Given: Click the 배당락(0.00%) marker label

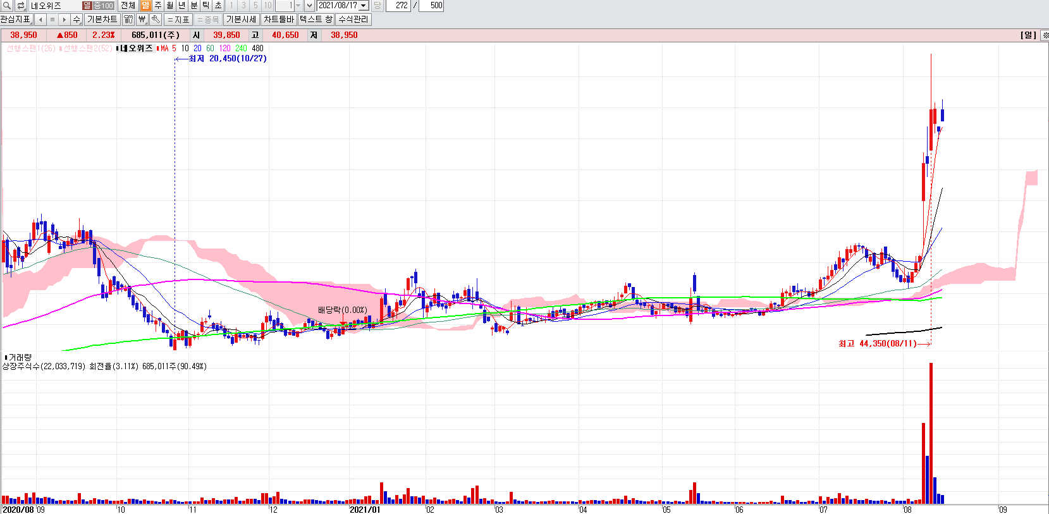Looking at the screenshot, I should [x=342, y=310].
